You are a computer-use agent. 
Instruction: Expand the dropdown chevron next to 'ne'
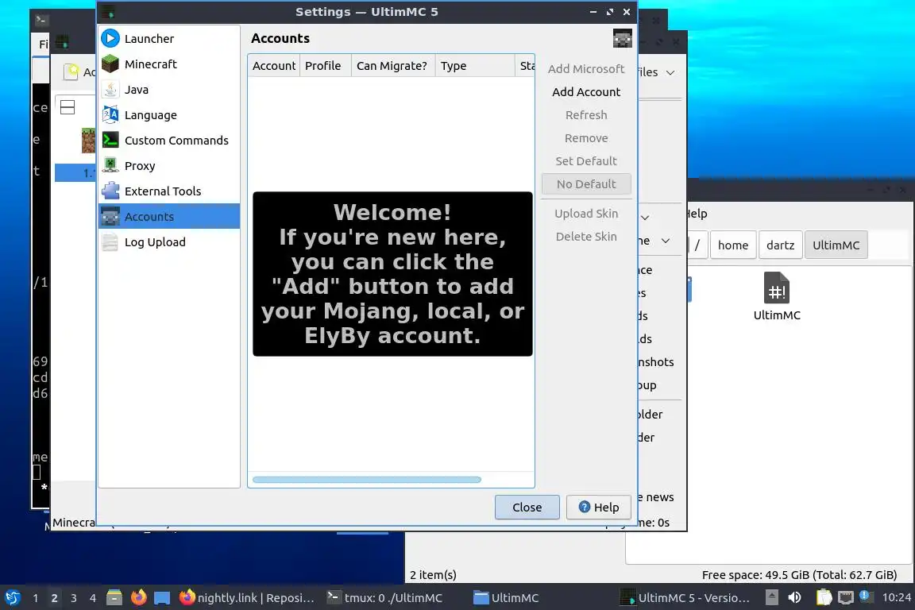pyautogui.click(x=666, y=241)
